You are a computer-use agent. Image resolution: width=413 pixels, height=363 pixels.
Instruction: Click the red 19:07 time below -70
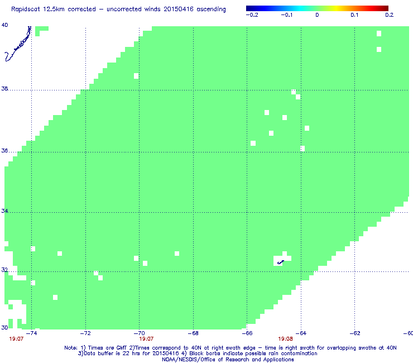click(146, 339)
